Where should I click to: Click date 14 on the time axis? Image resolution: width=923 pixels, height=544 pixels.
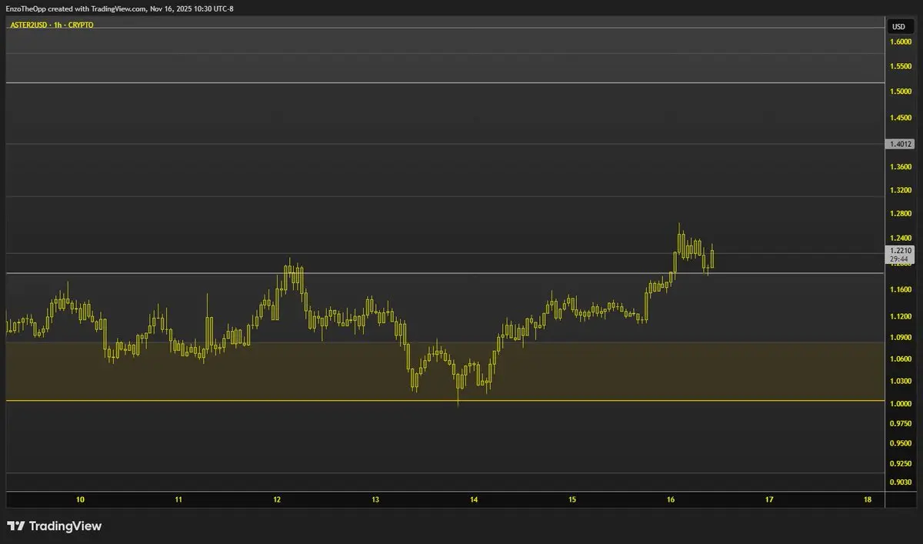coord(474,499)
